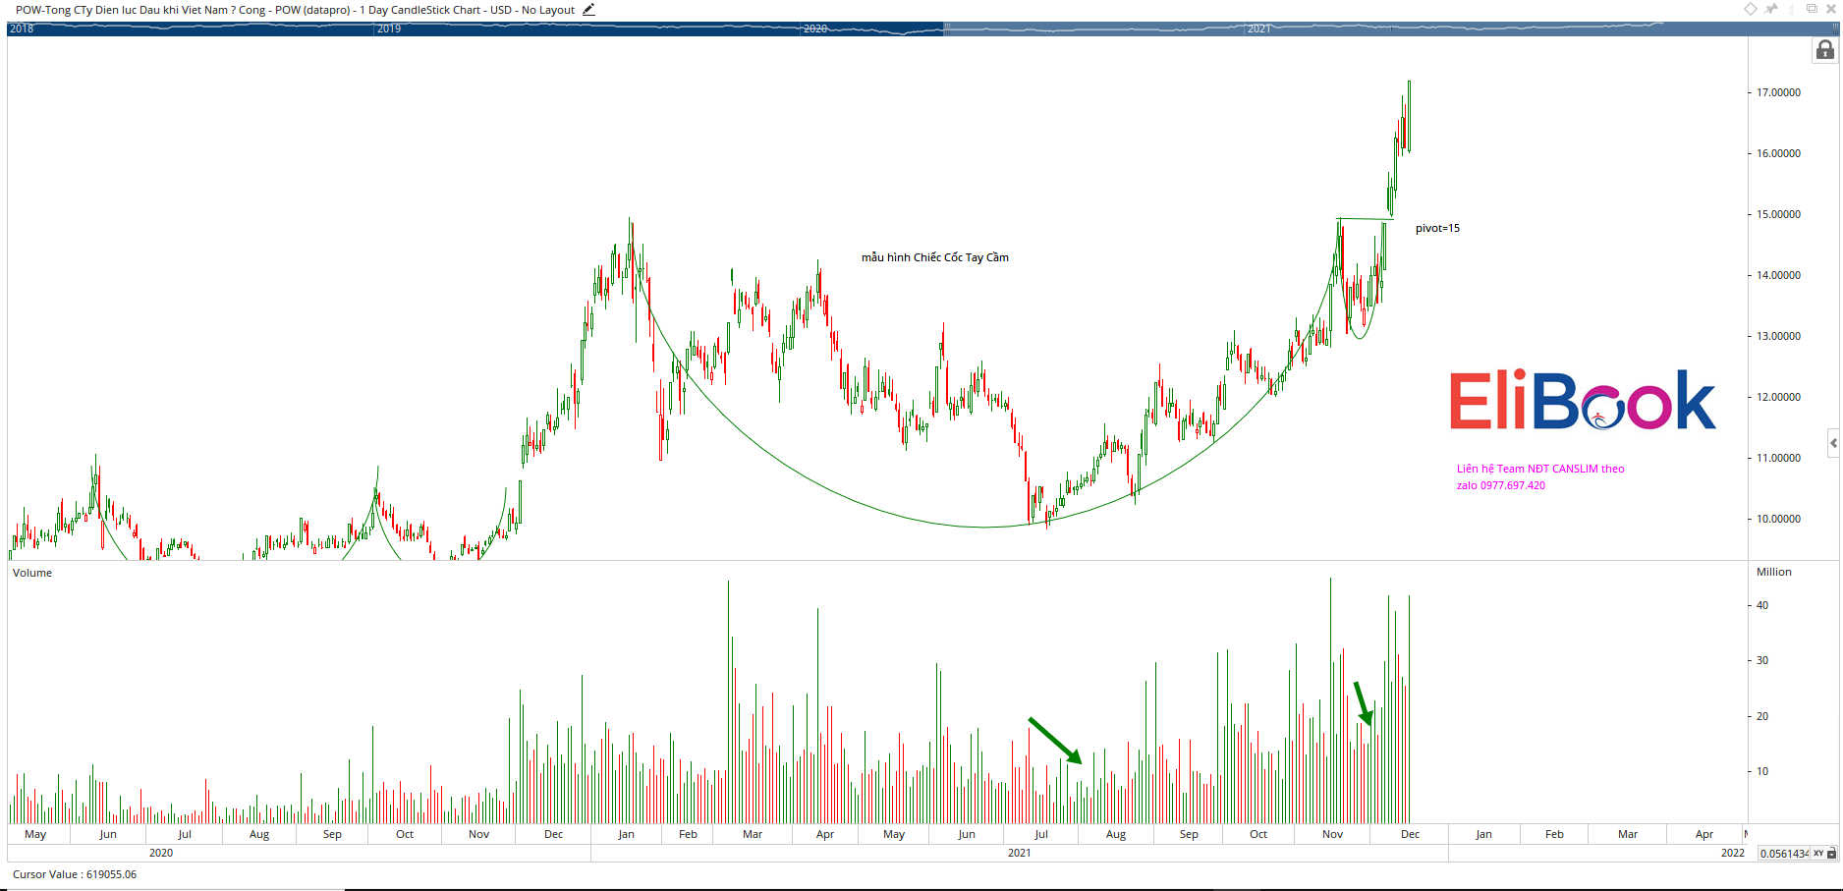1843x891 pixels.
Task: Click the restore window icon at top right
Action: click(x=1813, y=9)
